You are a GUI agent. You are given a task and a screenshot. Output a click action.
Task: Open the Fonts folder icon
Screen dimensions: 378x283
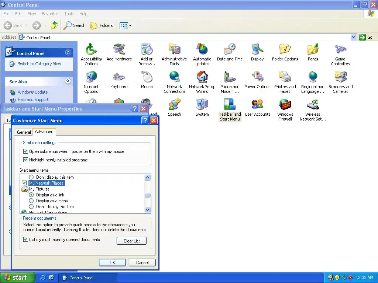313,52
